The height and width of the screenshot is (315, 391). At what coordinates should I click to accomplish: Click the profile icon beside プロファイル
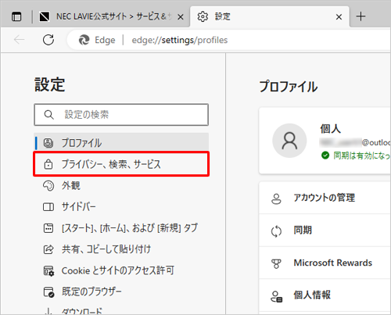click(48, 143)
